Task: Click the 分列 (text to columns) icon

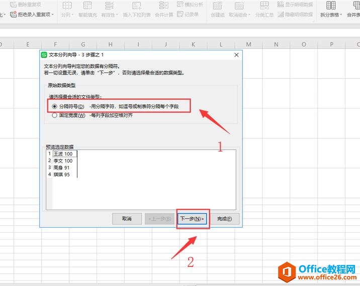Action: click(67, 6)
